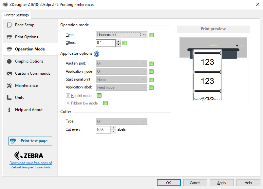Open the ZebraDesigner Essentials download link
Viewport: 263px width, 189px height.
(30, 165)
